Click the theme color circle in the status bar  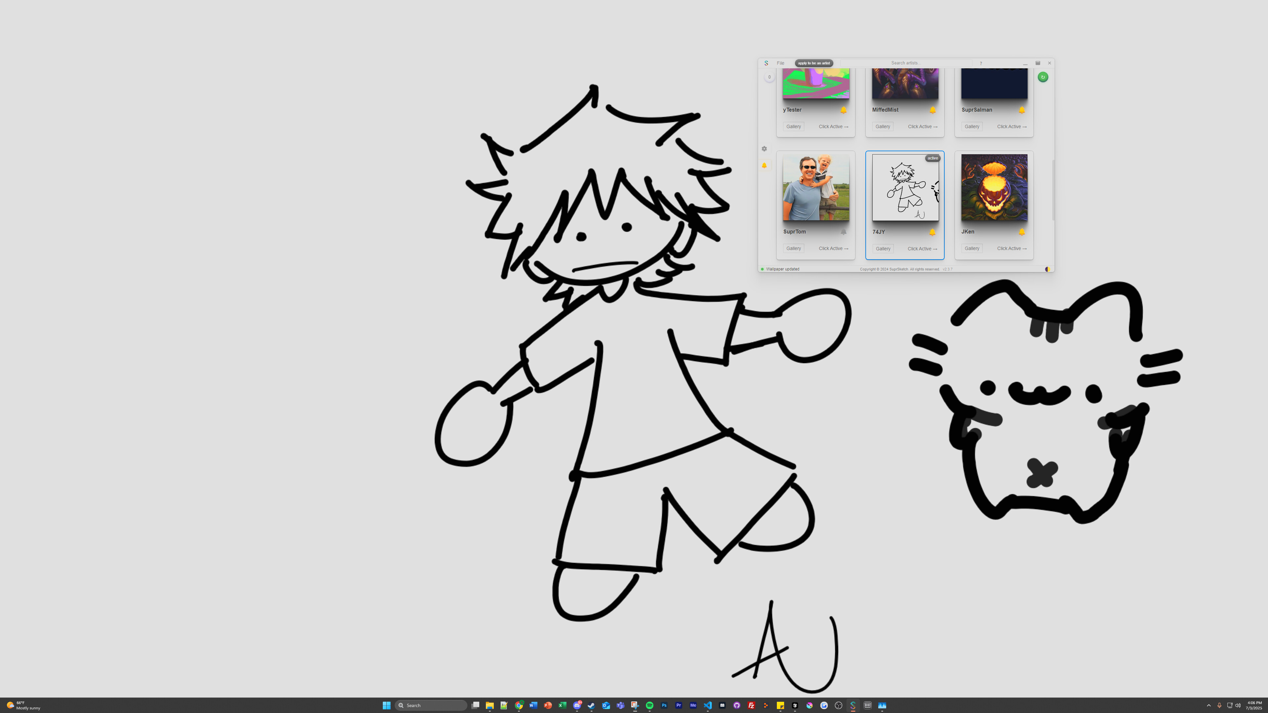pyautogui.click(x=1047, y=269)
